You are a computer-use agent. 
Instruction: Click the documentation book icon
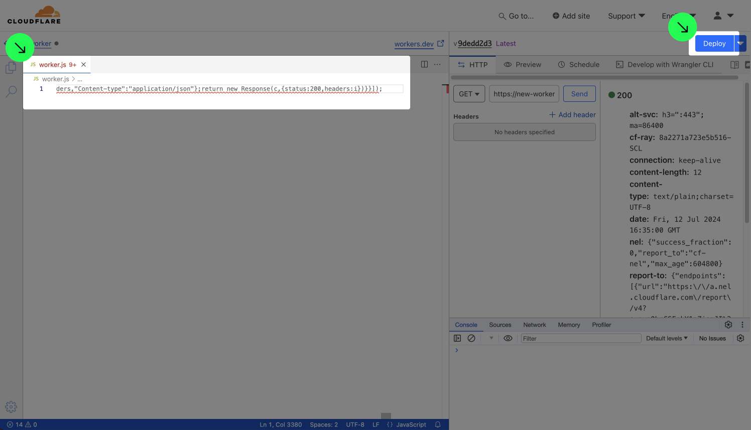734,65
